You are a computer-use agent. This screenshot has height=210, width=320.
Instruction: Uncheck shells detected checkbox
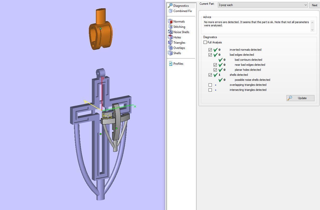210,75
